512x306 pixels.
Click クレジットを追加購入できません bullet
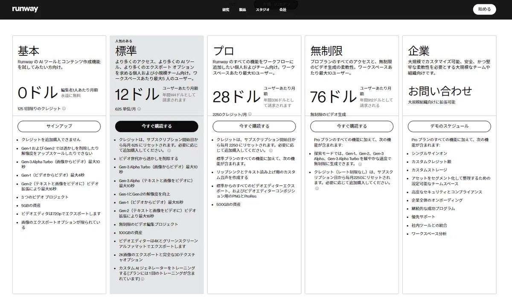(51, 139)
